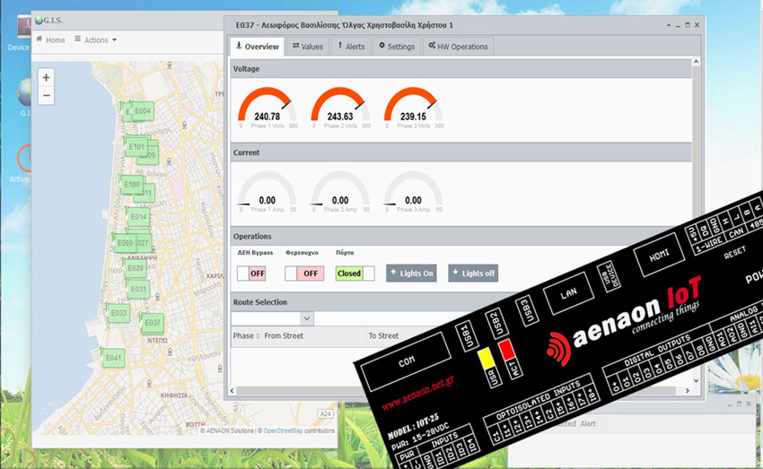Image resolution: width=763 pixels, height=469 pixels.
Task: Click the right arrow of the horizontal scrollbar
Action: click(687, 391)
